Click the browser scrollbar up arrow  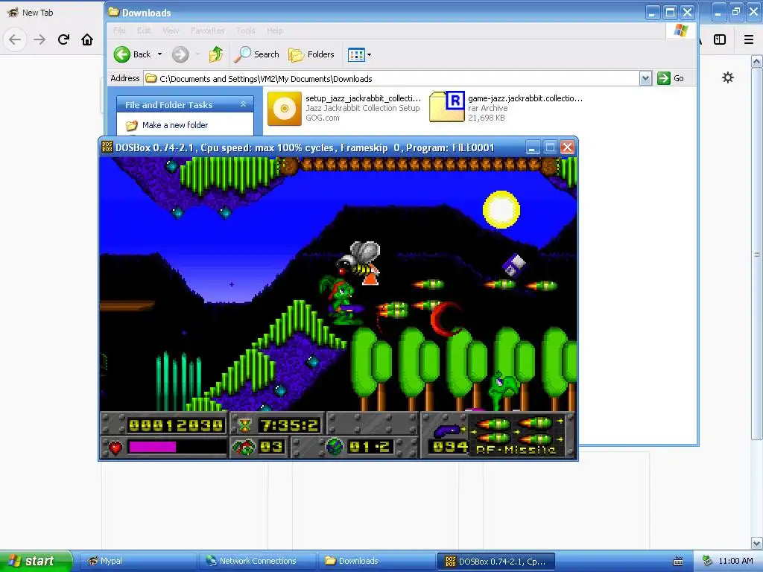[757, 61]
